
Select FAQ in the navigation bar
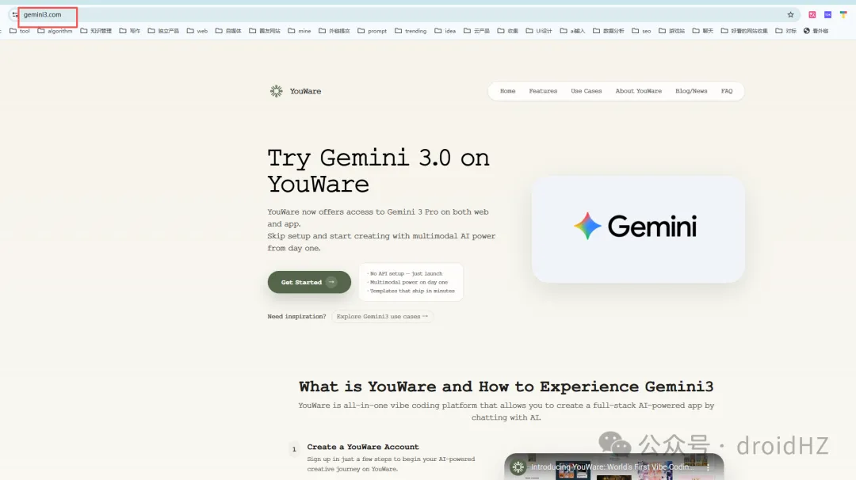point(727,91)
